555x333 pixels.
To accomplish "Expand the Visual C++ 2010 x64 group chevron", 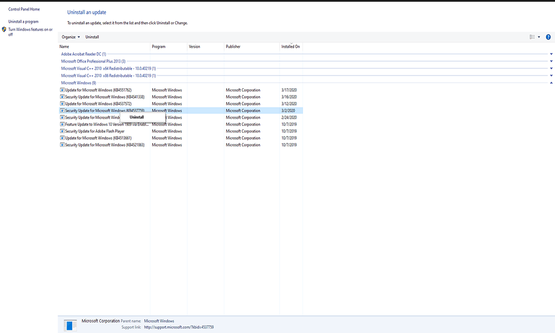I will coord(551,68).
